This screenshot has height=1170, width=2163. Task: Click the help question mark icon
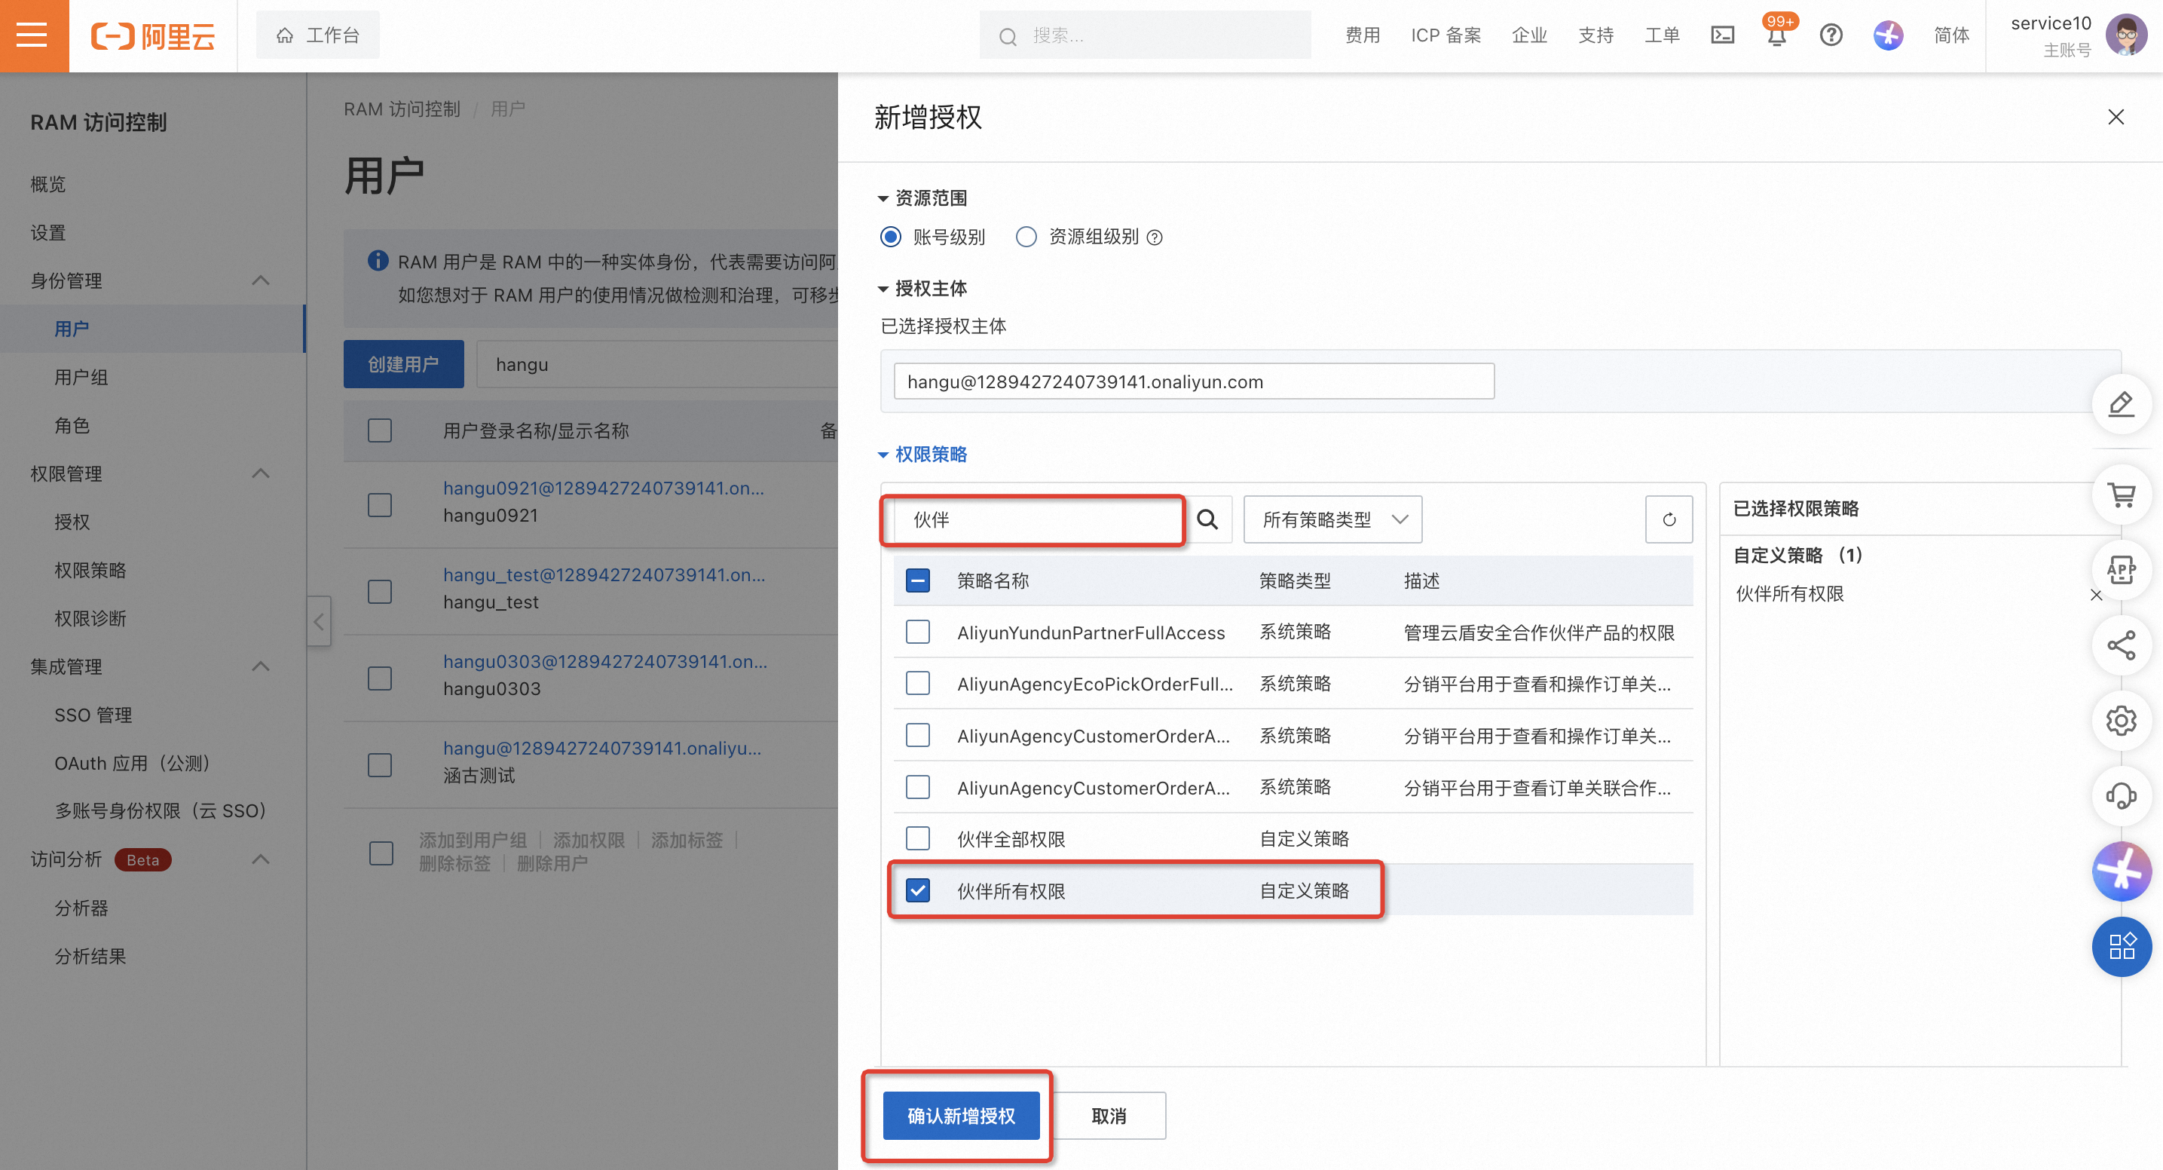pos(1831,35)
